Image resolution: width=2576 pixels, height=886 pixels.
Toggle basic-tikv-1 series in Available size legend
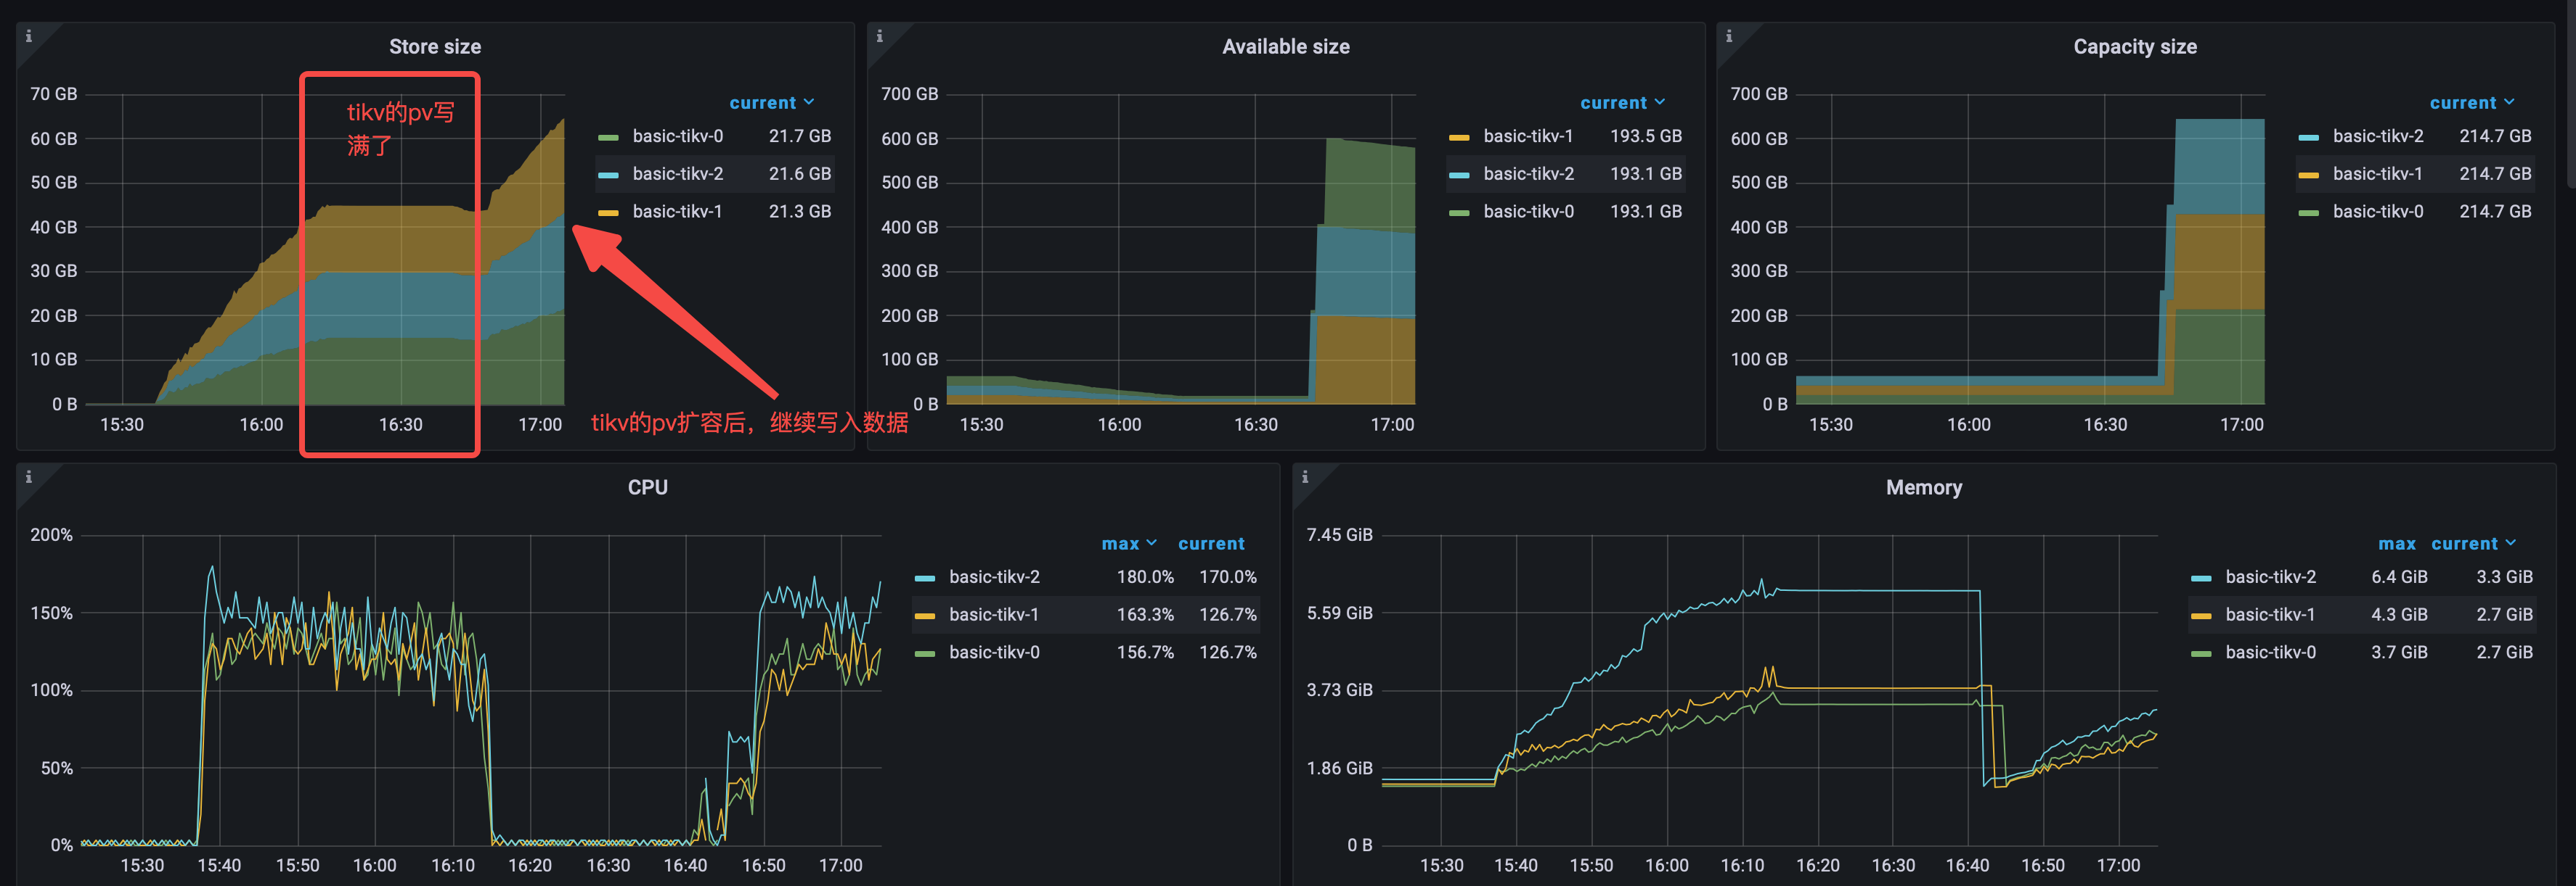[x=1528, y=136]
